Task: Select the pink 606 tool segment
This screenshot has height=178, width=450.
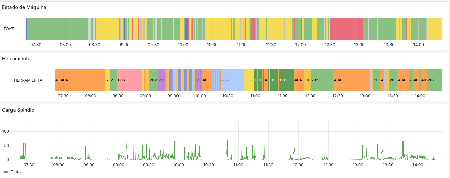Action: [x=129, y=80]
